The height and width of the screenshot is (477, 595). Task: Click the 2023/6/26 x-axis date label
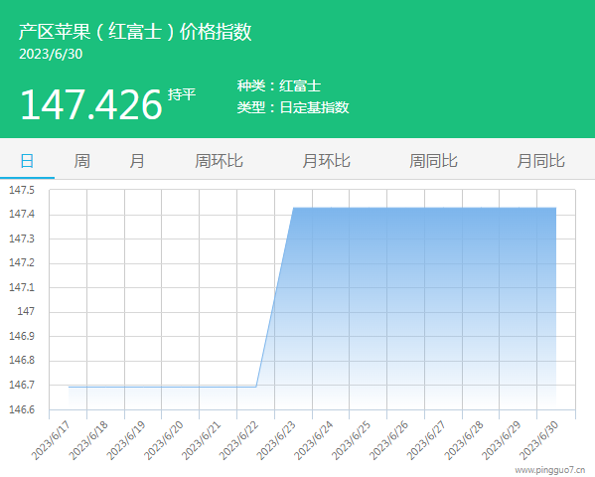(389, 440)
